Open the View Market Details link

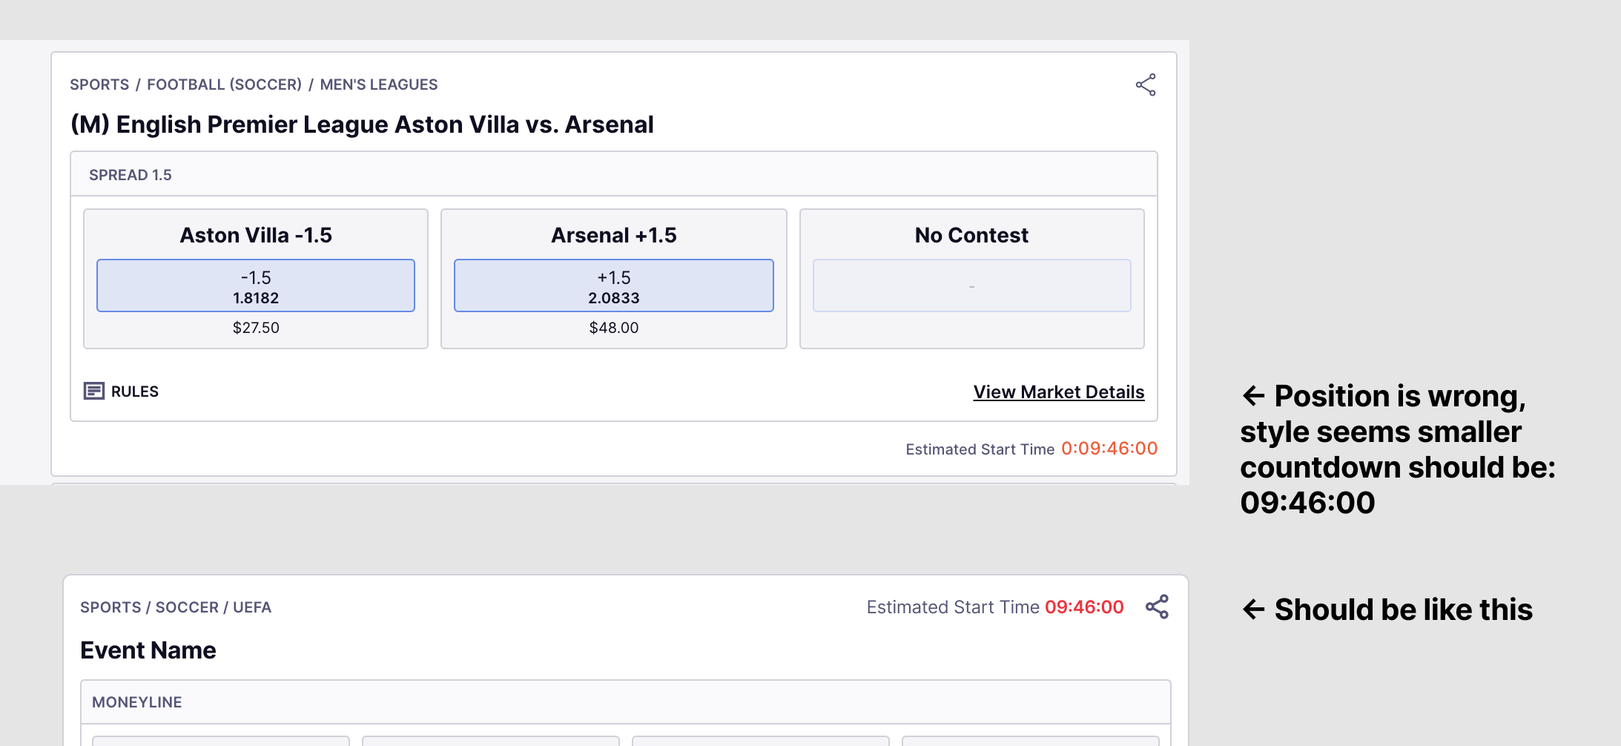(1058, 392)
